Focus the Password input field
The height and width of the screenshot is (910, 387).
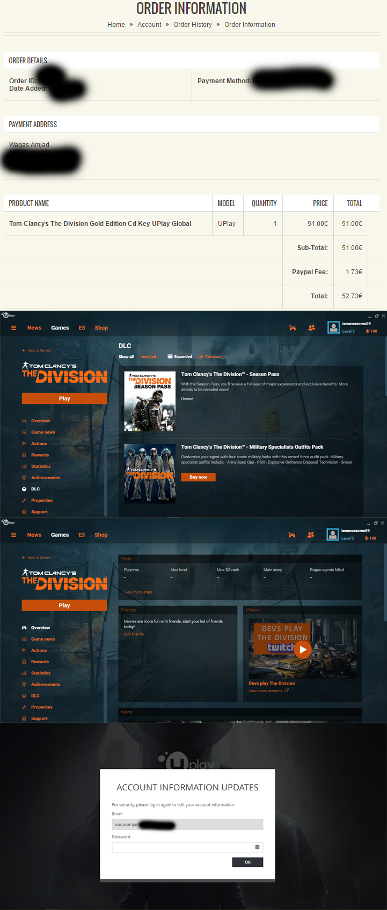pyautogui.click(x=187, y=847)
